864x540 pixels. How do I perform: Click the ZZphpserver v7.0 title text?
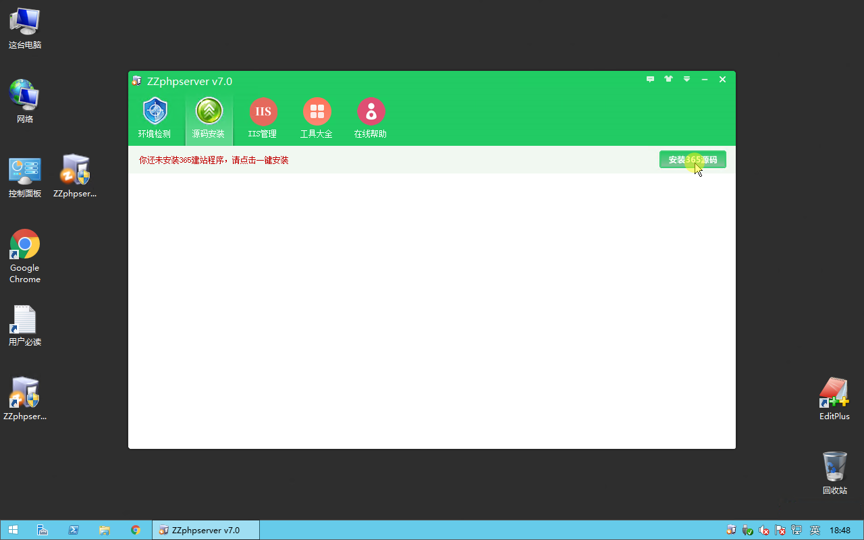tap(190, 81)
